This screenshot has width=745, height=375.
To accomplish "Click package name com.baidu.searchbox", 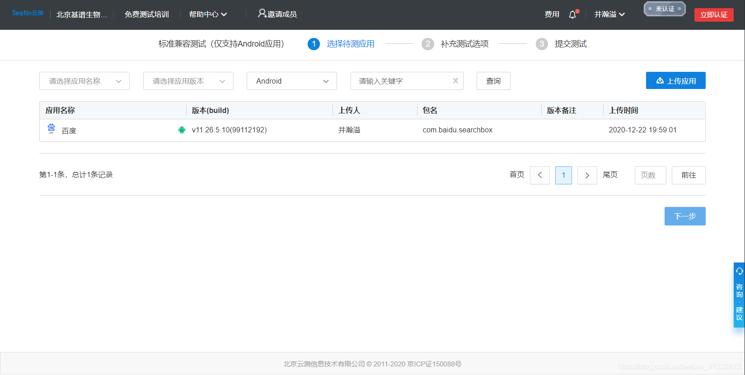I will pyautogui.click(x=458, y=130).
